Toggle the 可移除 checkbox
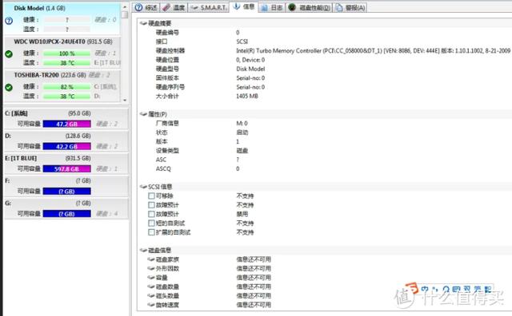The width and height of the screenshot is (512, 316). pos(151,196)
